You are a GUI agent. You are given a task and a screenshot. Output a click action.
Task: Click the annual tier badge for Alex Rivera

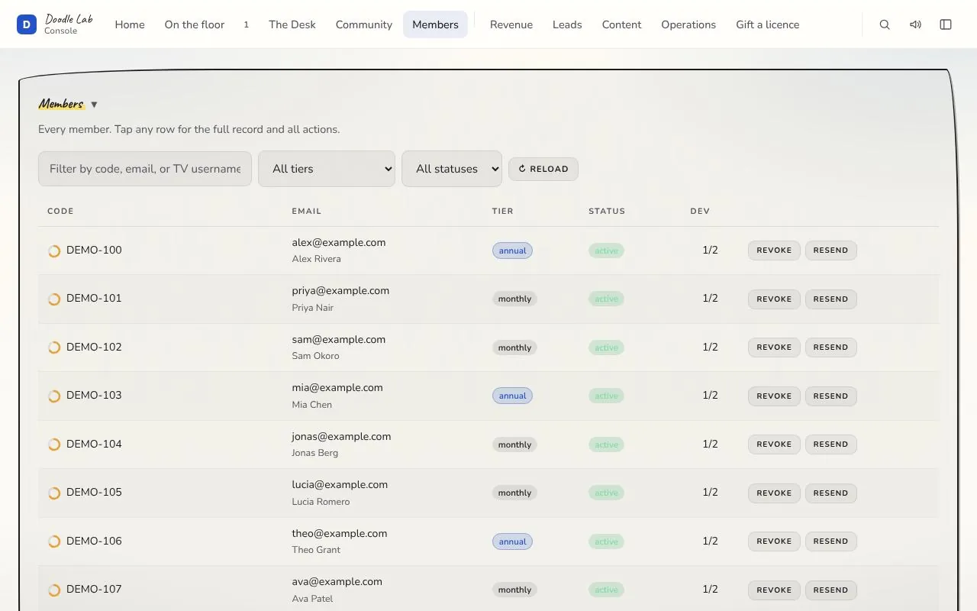tap(512, 251)
